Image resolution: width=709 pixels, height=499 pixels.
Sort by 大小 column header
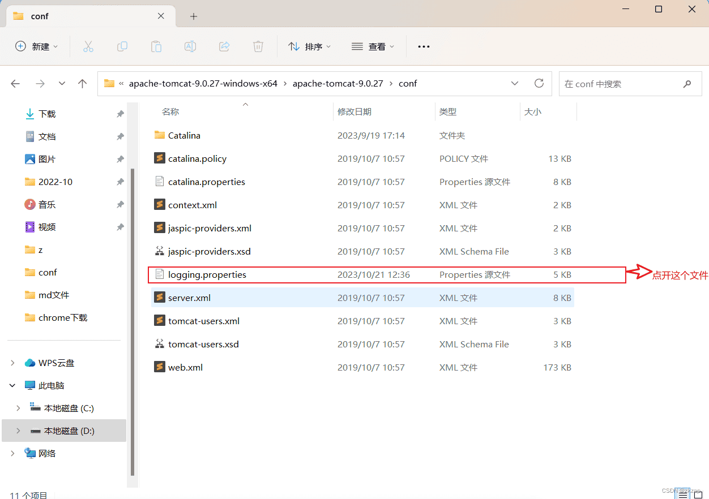coord(533,112)
